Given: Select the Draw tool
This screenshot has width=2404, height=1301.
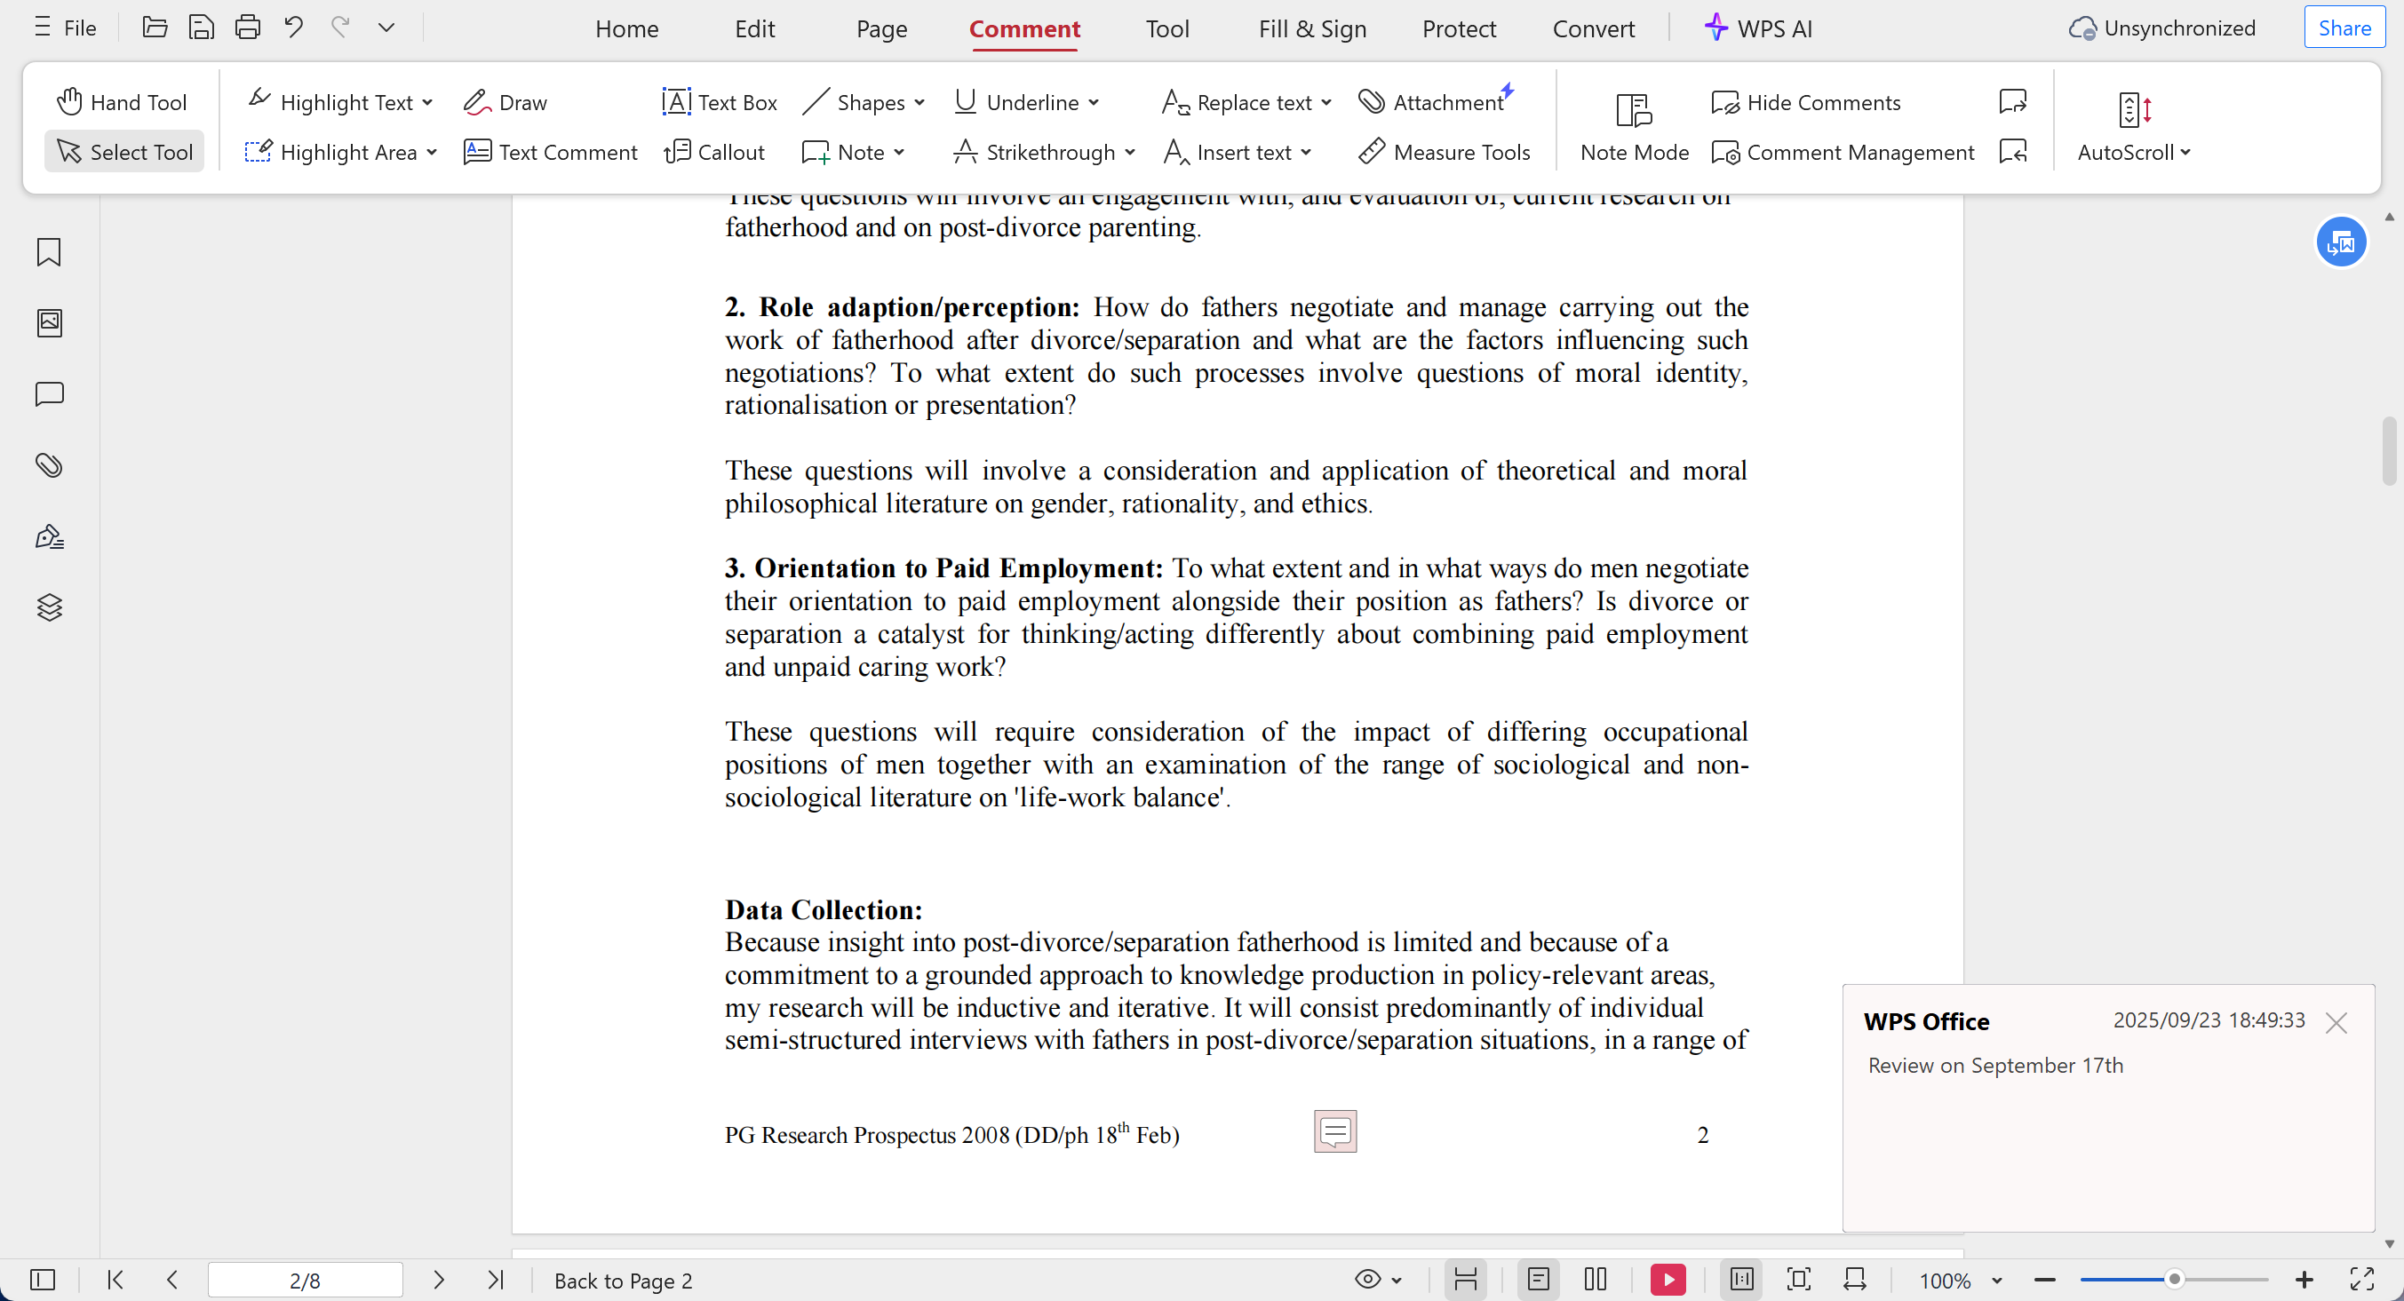Looking at the screenshot, I should pos(505,101).
